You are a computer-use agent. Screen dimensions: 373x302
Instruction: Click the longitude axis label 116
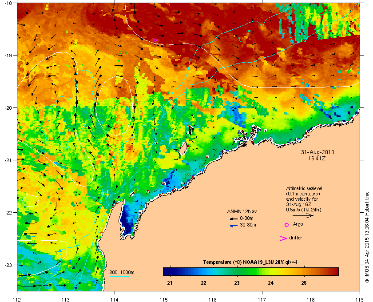pyautogui.click(x=213, y=300)
